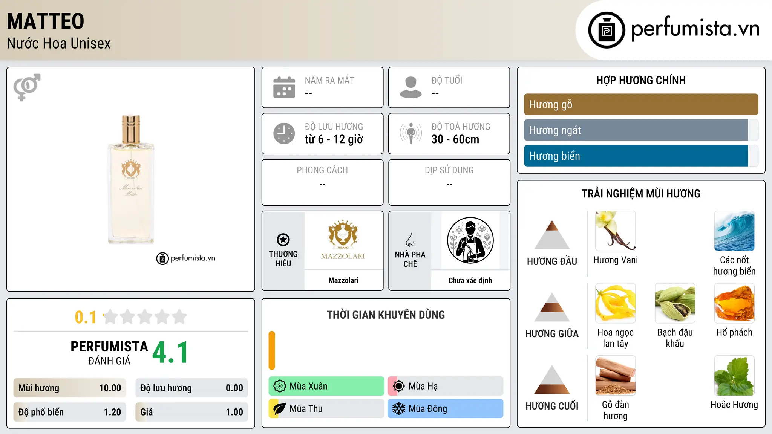
Task: Open the Hương Vani note image
Action: click(x=616, y=231)
